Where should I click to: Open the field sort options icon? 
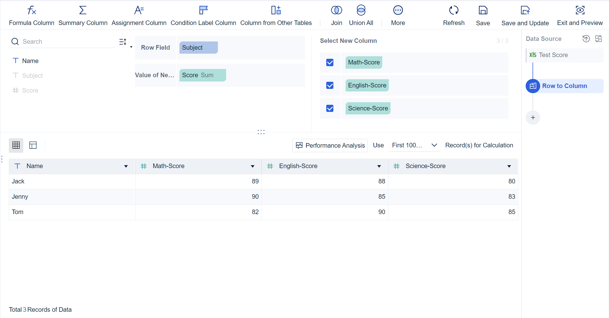click(123, 42)
